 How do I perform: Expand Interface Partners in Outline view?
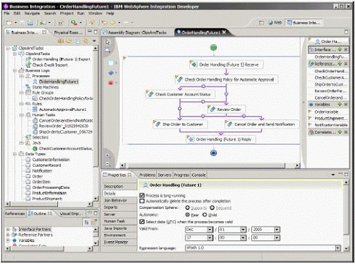pyautogui.click(x=8, y=229)
